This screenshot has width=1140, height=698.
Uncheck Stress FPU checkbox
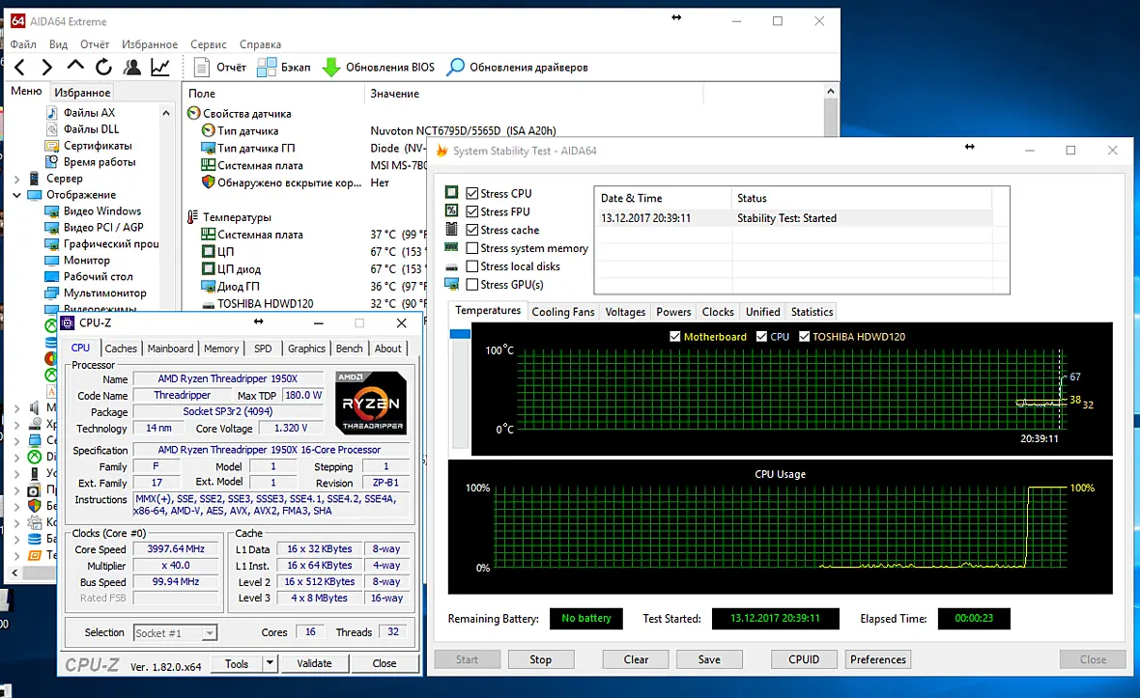[472, 211]
